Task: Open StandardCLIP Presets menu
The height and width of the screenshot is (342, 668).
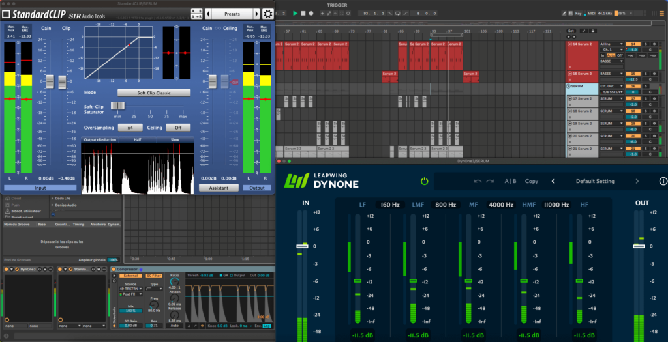Action: (x=232, y=14)
